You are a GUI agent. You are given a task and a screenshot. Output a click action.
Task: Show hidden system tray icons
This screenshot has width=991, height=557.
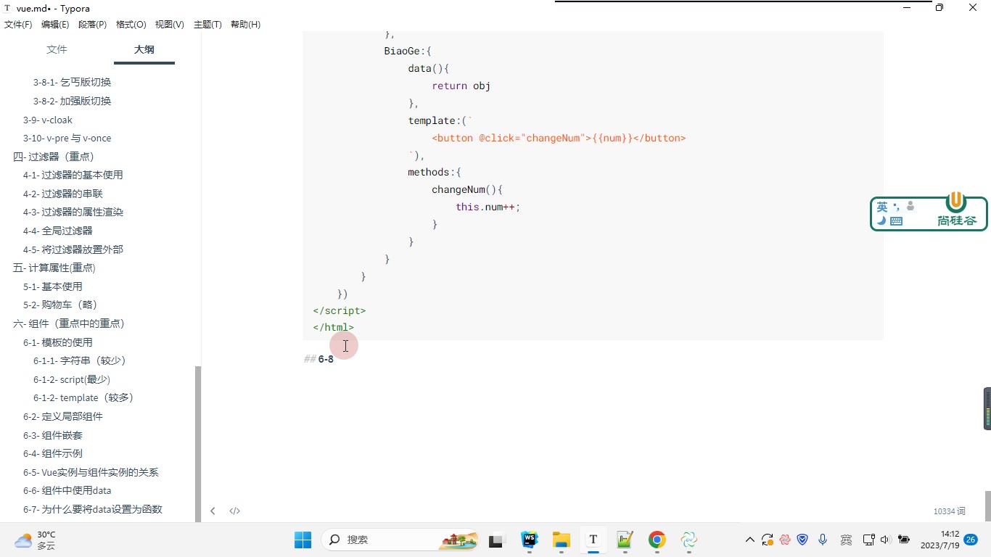click(x=750, y=540)
